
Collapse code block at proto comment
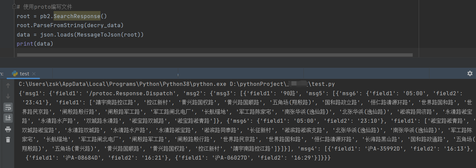tap(14, 7)
